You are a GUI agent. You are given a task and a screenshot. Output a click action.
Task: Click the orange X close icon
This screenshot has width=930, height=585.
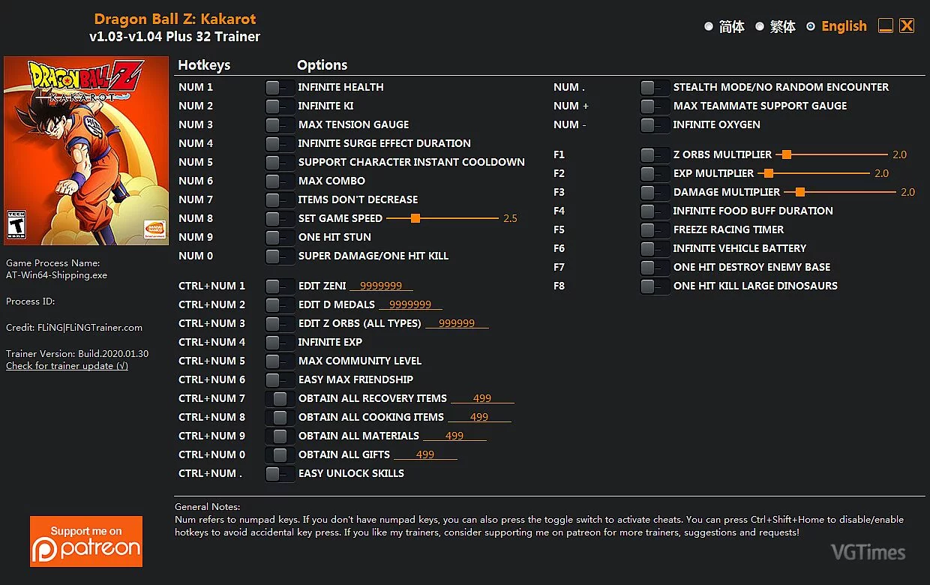pyautogui.click(x=907, y=26)
